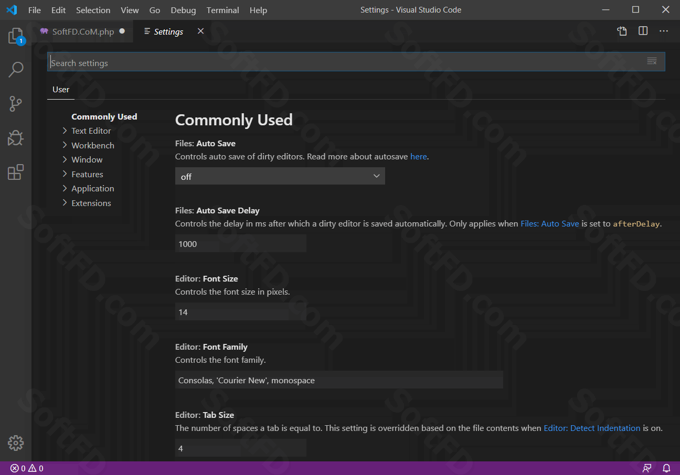Open the Terminal menu

click(223, 10)
